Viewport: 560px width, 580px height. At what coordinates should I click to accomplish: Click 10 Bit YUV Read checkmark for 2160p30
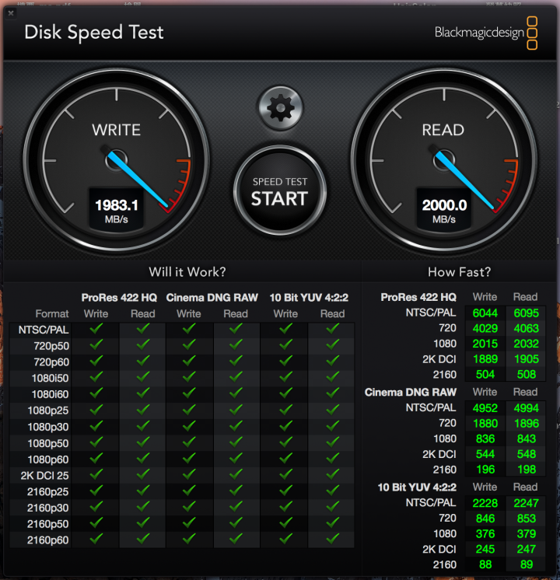point(332,507)
